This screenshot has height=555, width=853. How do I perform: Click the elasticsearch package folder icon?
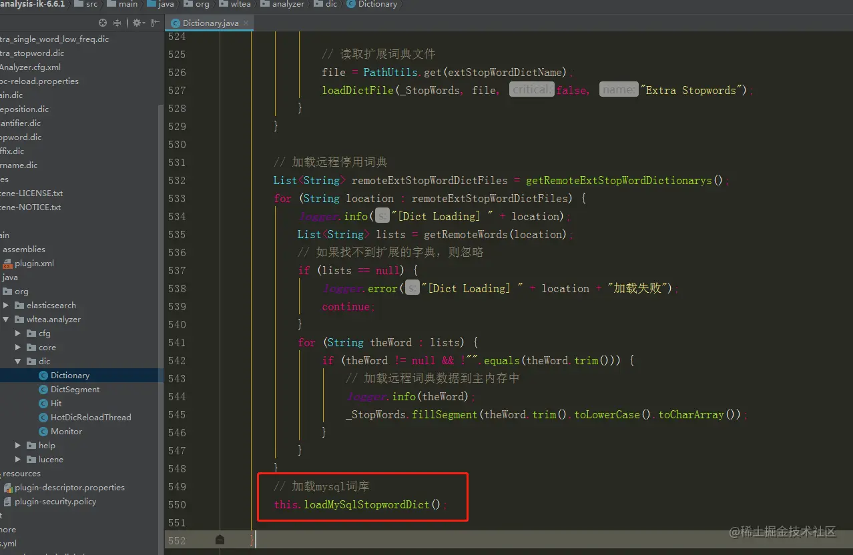click(19, 306)
